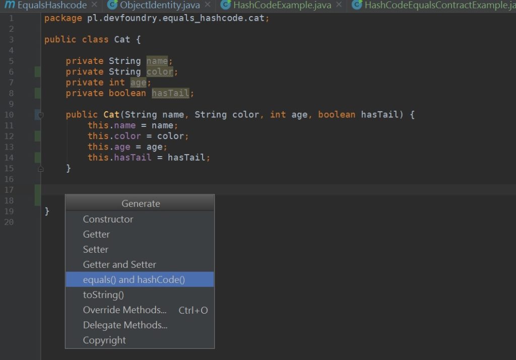This screenshot has width=516, height=360.
Task: Click the 'boolean' keyword in the constructor parameters
Action: [x=337, y=114]
